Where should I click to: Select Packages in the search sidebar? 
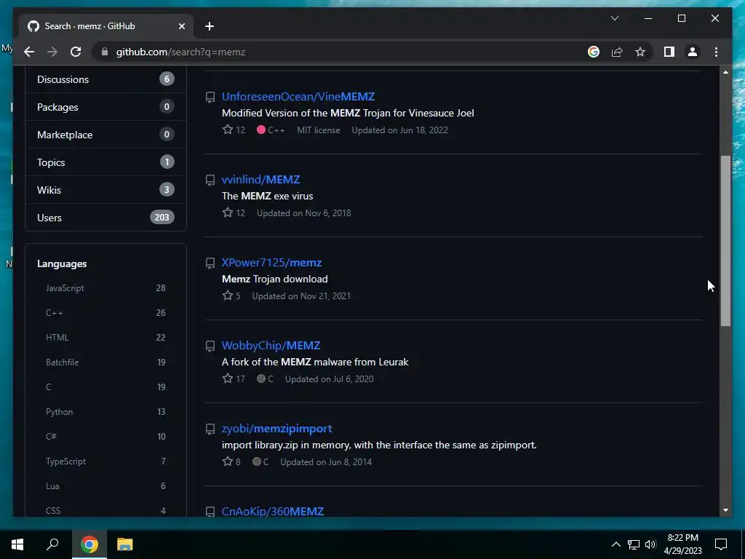click(105, 107)
